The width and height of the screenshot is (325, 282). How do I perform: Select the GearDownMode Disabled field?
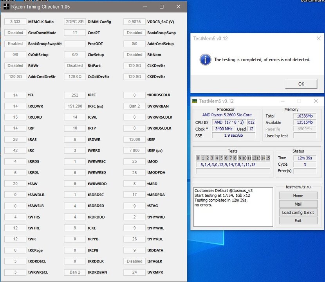tap(15, 33)
